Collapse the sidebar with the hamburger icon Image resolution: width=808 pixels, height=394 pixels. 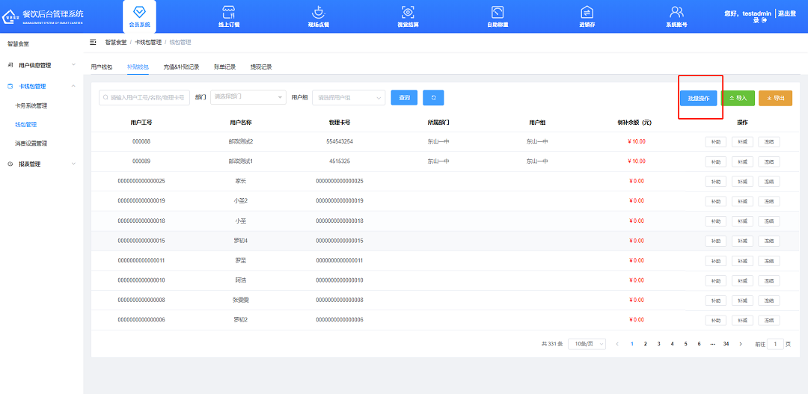(x=94, y=42)
